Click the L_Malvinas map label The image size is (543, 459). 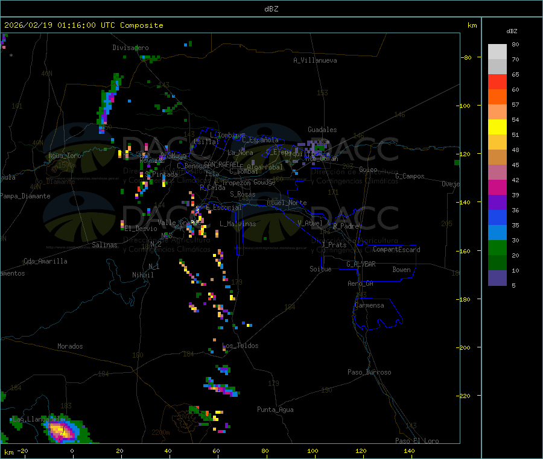pyautogui.click(x=238, y=224)
